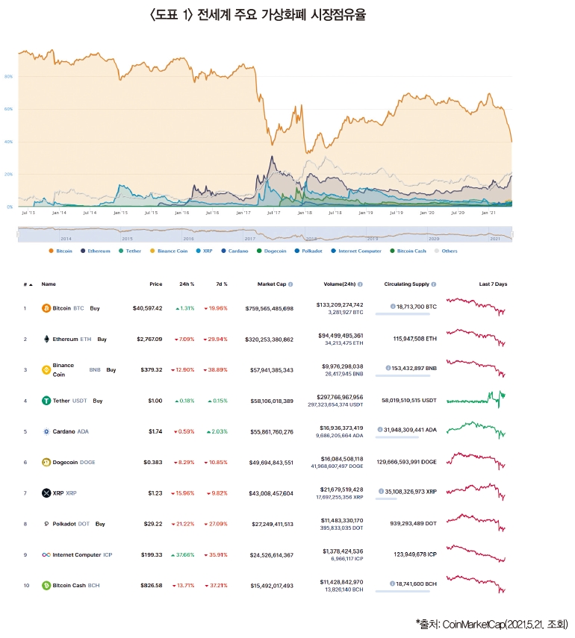The height and width of the screenshot is (638, 575).
Task: Click the Polkadot logo icon
Action: [46, 524]
